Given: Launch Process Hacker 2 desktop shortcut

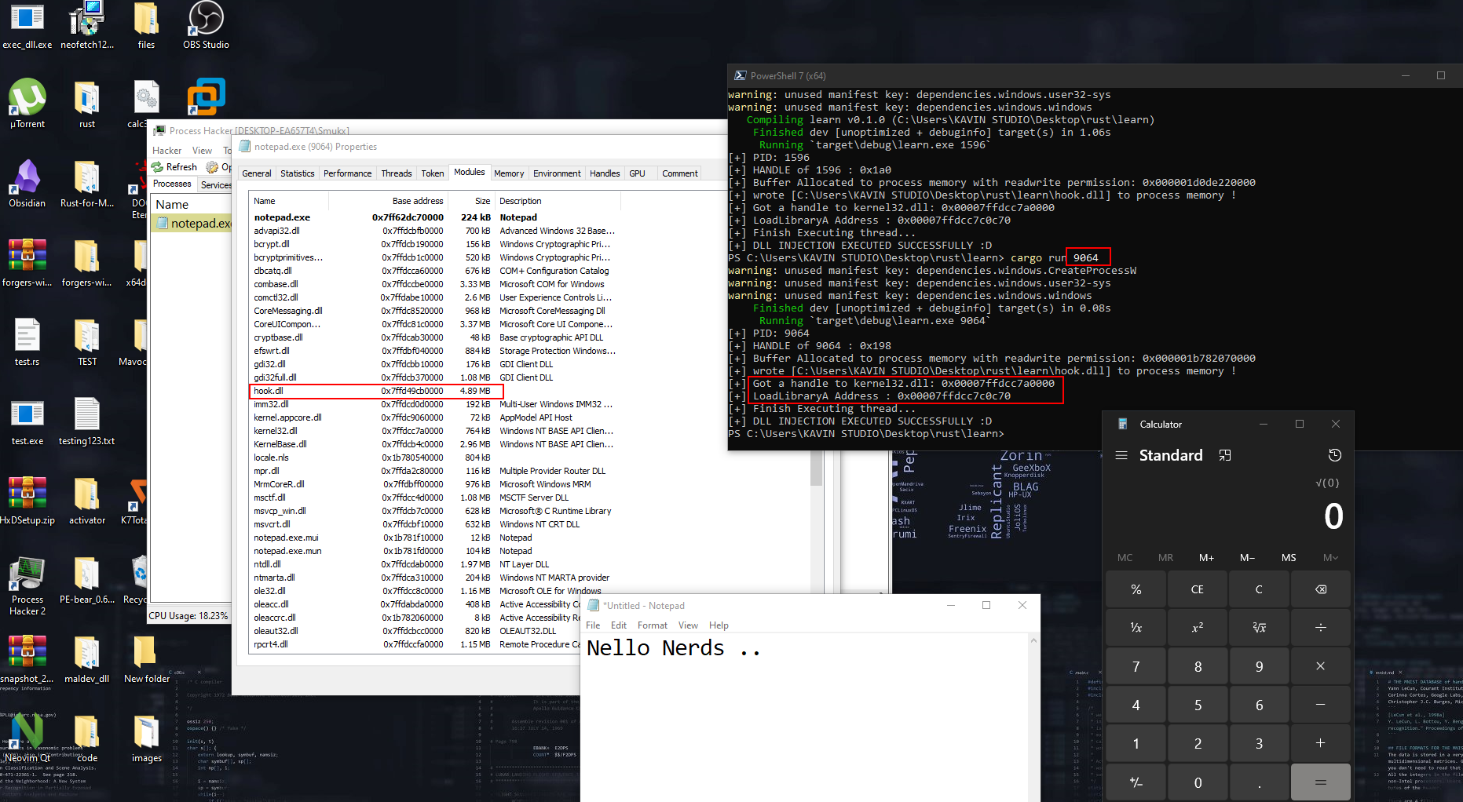Looking at the screenshot, I should coord(27,585).
